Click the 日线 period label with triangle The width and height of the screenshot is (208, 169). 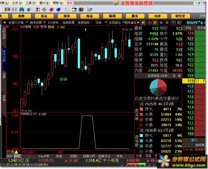(12, 152)
